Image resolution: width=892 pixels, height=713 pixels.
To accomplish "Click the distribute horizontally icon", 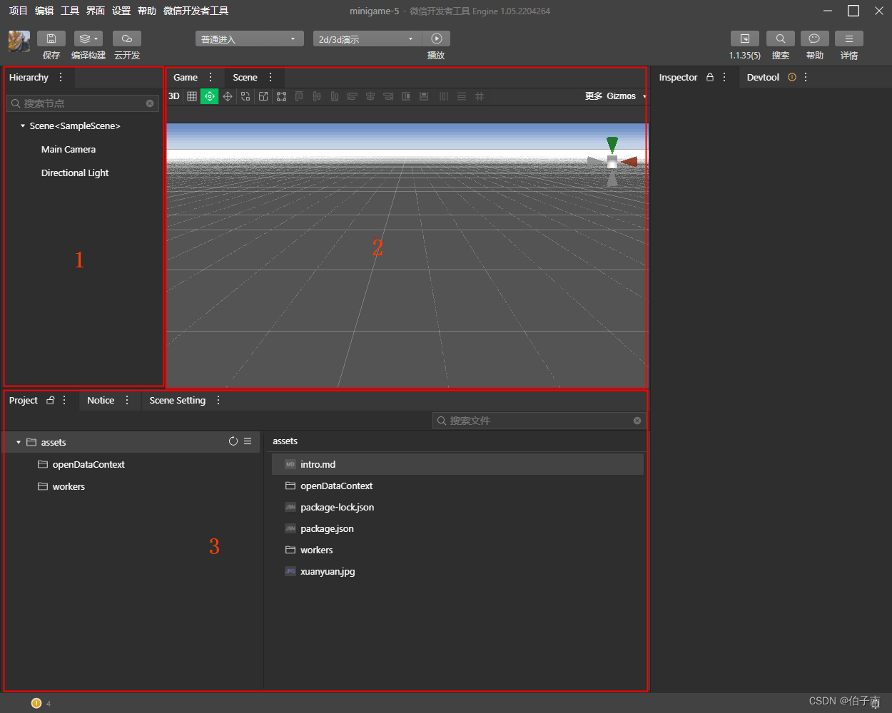I will coord(444,96).
